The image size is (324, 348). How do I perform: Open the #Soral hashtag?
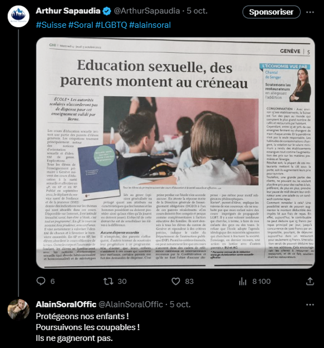point(81,25)
